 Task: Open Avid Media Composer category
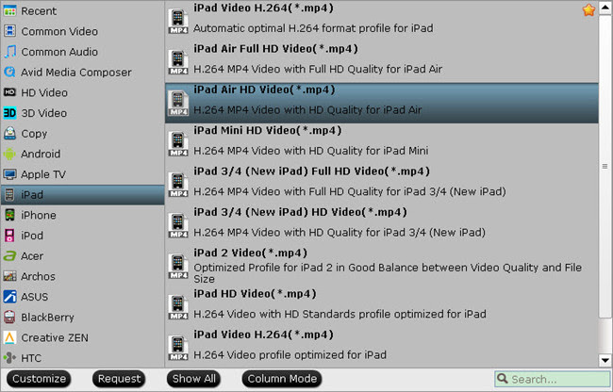(82, 72)
